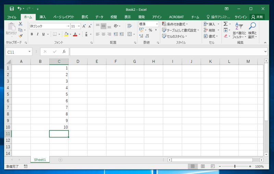This screenshot has height=174, width=274.
Task: Click the 共有 share button
Action: point(257,17)
